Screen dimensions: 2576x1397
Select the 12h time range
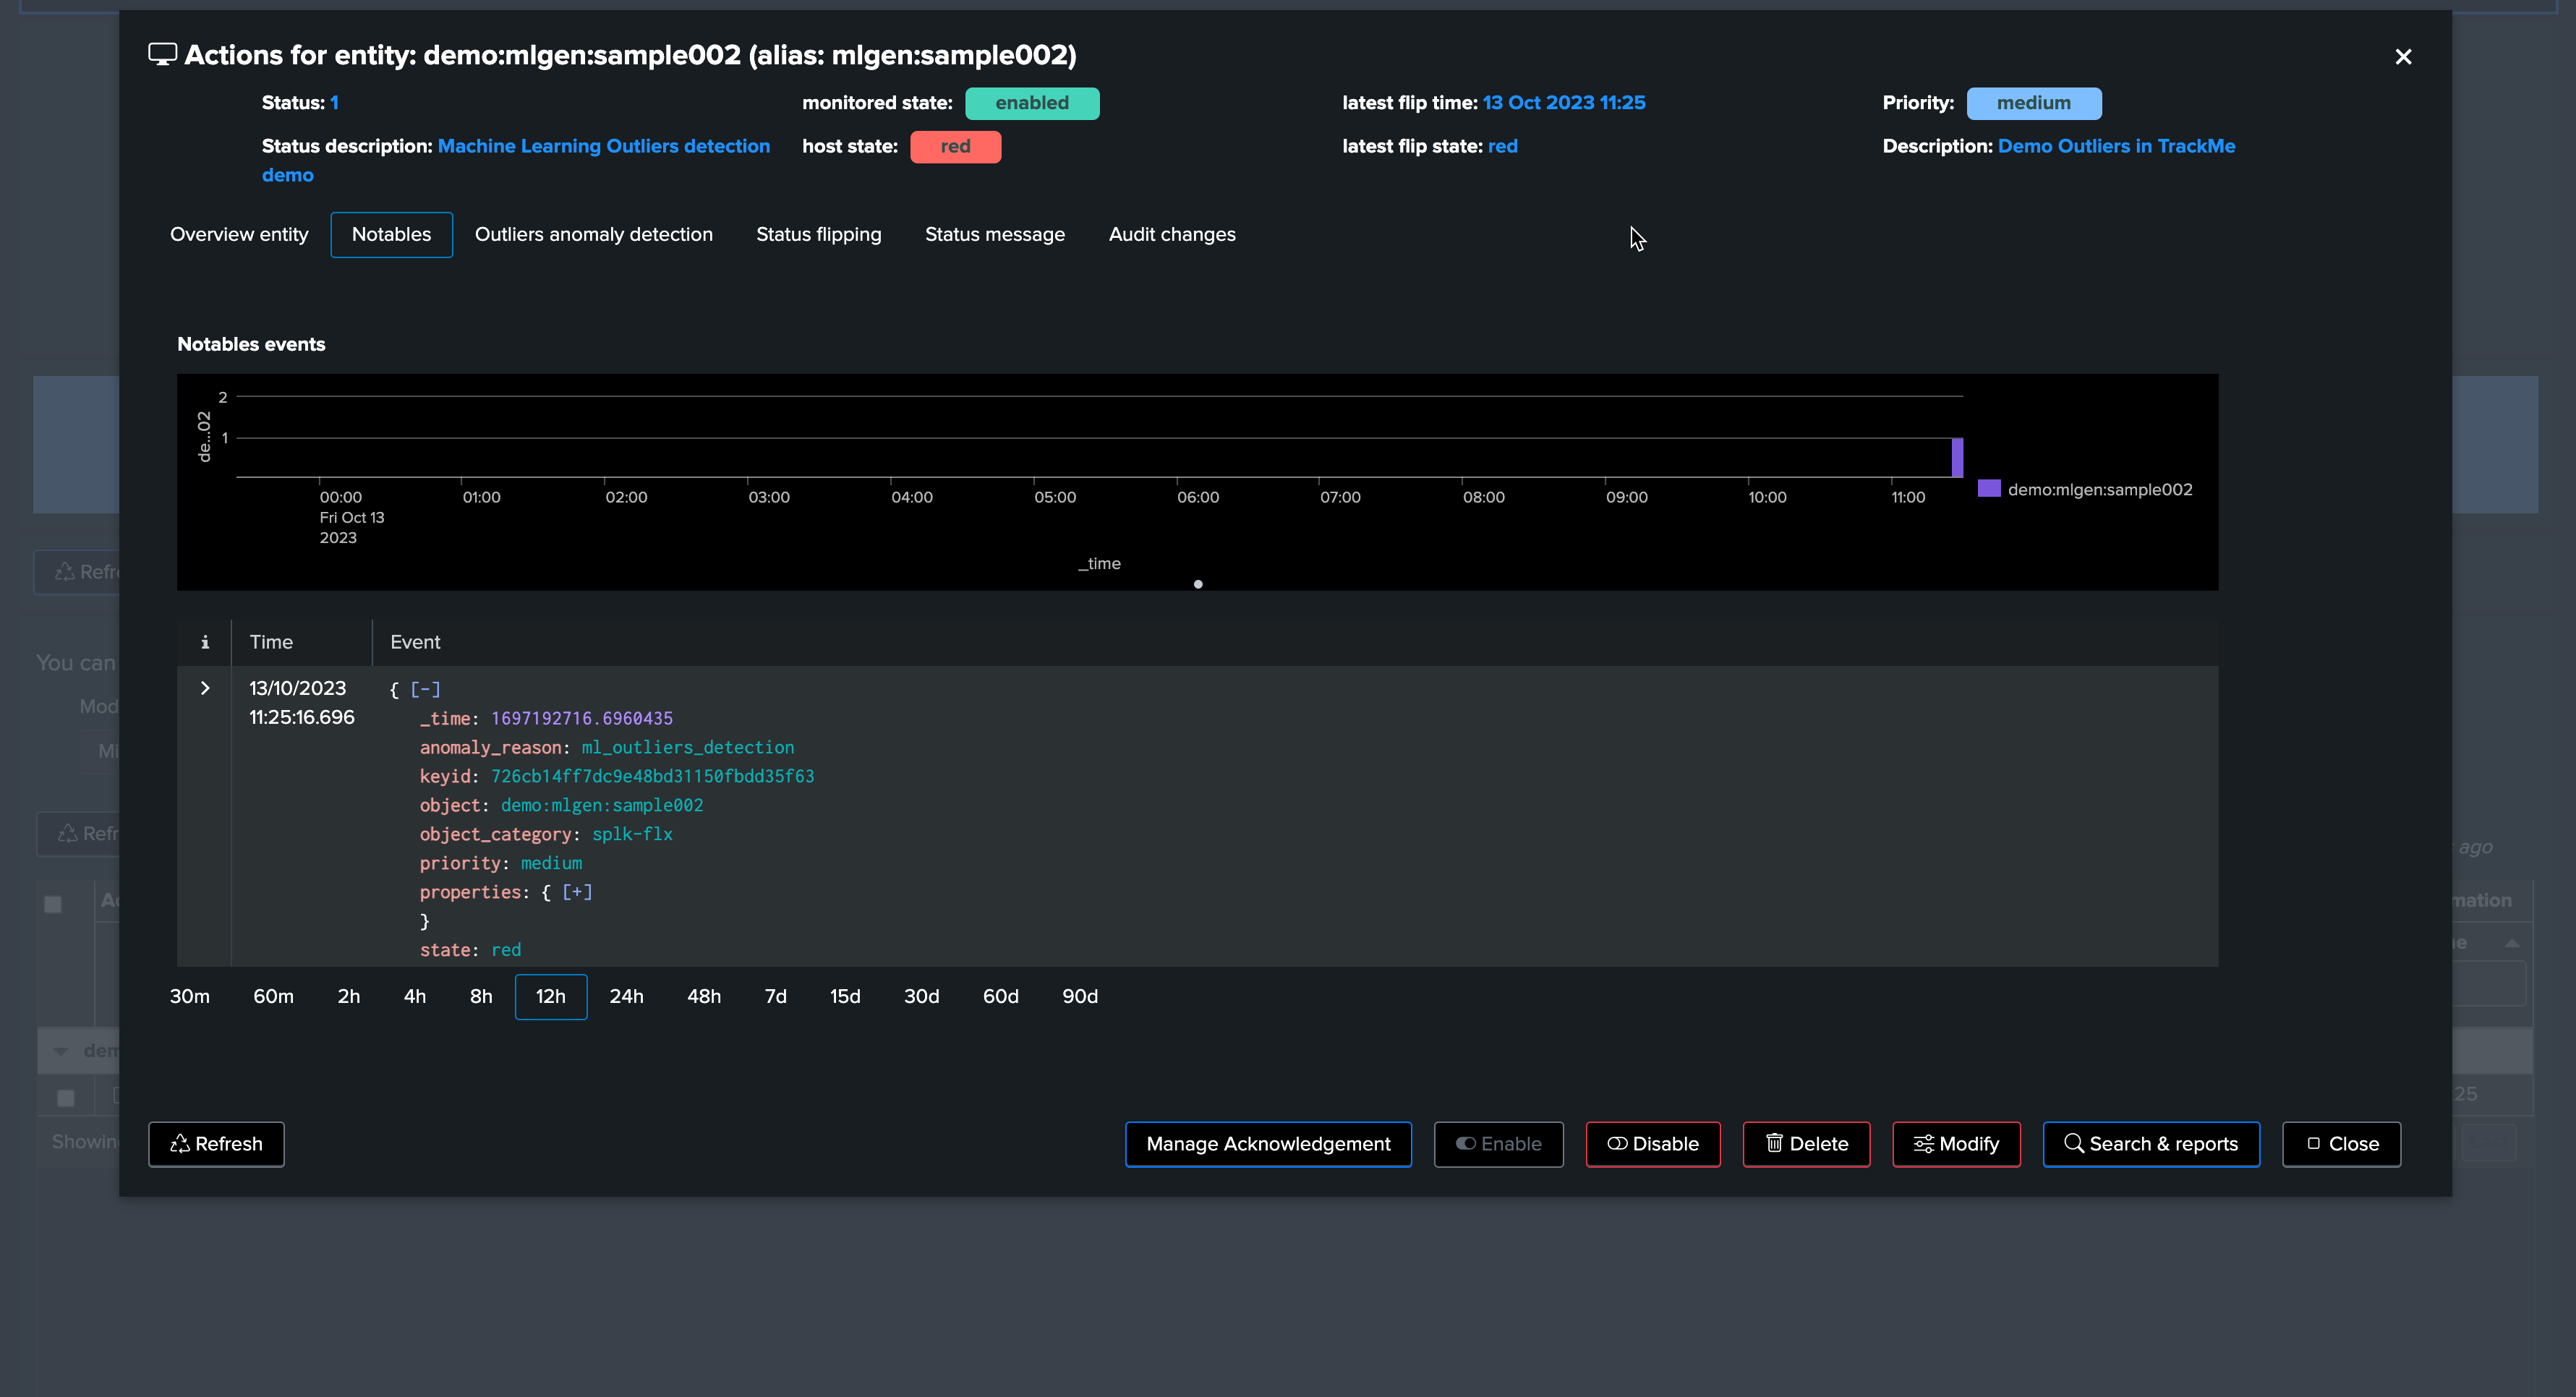(x=551, y=996)
